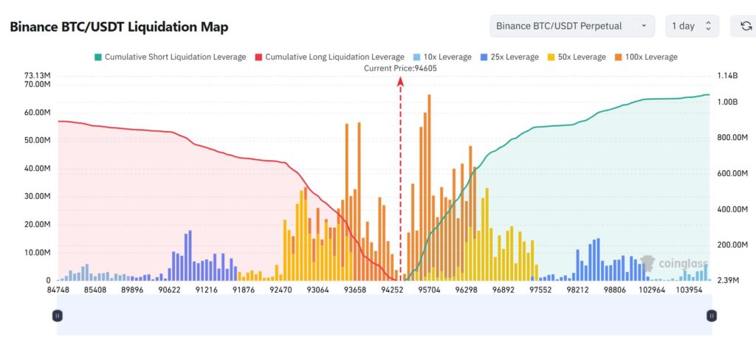This screenshot has width=756, height=339.
Task: Click the green Cumulative Short legend swatch
Action: click(x=98, y=57)
